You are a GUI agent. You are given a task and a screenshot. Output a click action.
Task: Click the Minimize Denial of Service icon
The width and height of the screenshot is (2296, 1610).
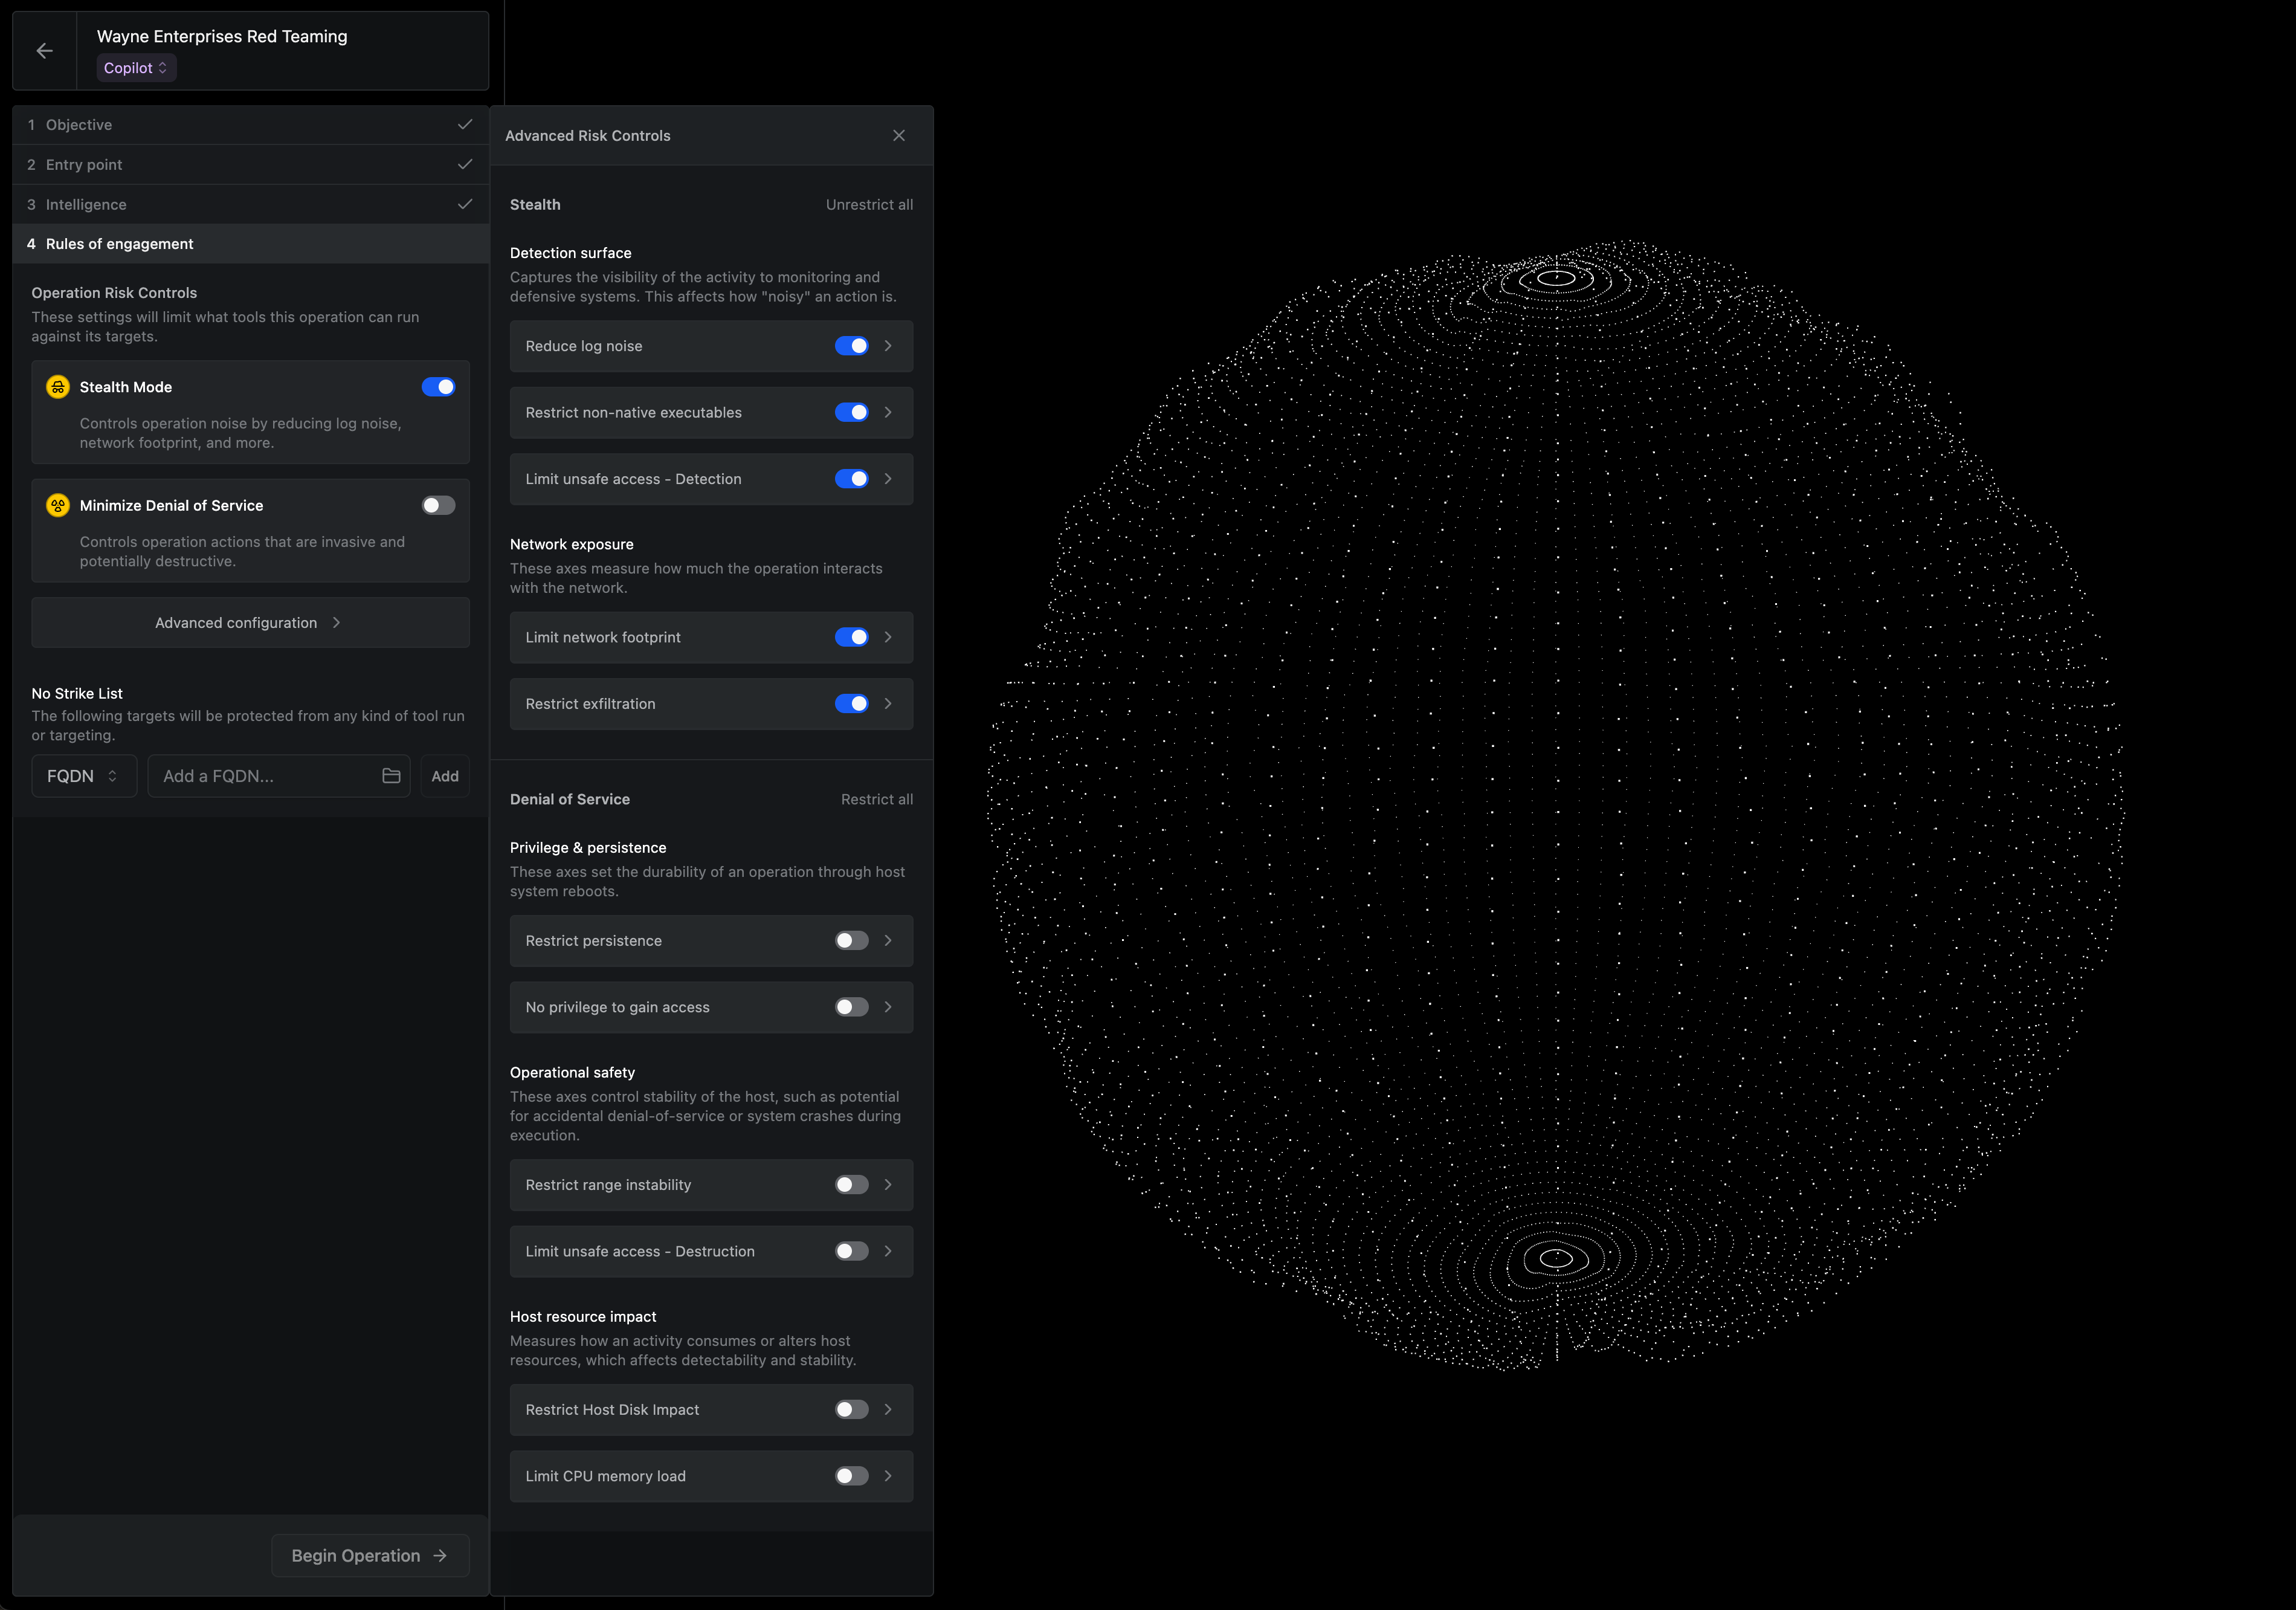click(58, 506)
